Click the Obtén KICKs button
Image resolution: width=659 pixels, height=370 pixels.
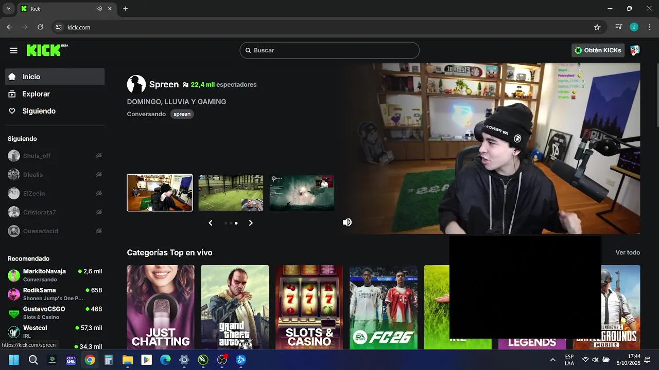point(598,50)
